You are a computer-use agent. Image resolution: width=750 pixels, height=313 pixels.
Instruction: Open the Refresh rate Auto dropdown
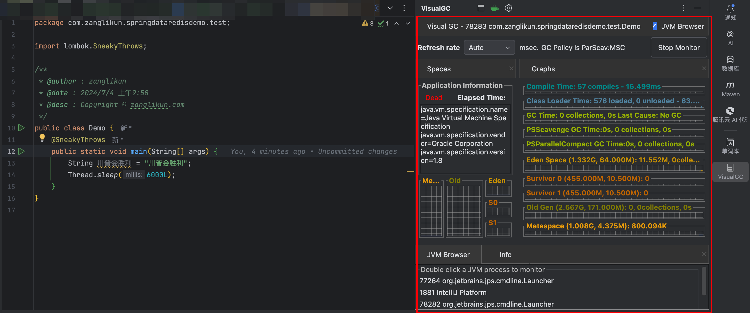coord(489,48)
